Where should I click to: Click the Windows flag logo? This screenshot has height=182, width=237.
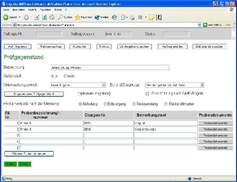coord(232,10)
